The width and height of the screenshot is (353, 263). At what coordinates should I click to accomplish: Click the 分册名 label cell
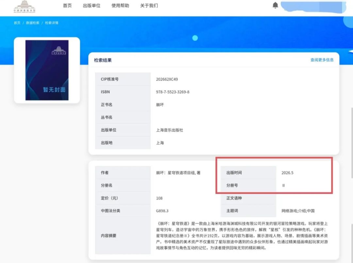(x=123, y=185)
